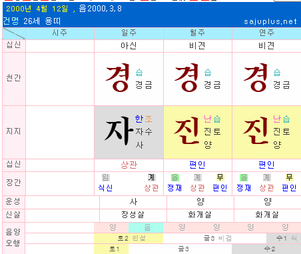This screenshot has height=254, width=301.
Task: Select the large '경' character under 월주
Action: (186, 78)
